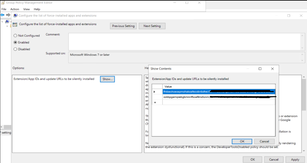Close the policy settings dialog
This screenshot has height=163, width=307.
(x=301, y=16)
